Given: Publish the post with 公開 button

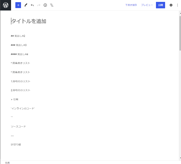Looking at the screenshot, I should coord(161,5).
